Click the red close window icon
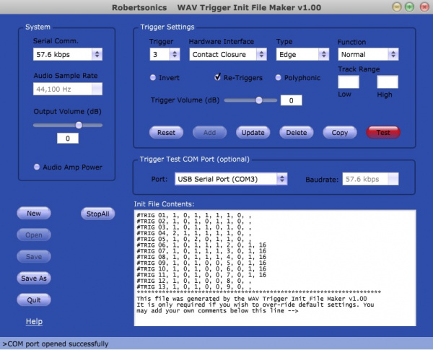Screen dimensions: 433x350 coord(424,7)
